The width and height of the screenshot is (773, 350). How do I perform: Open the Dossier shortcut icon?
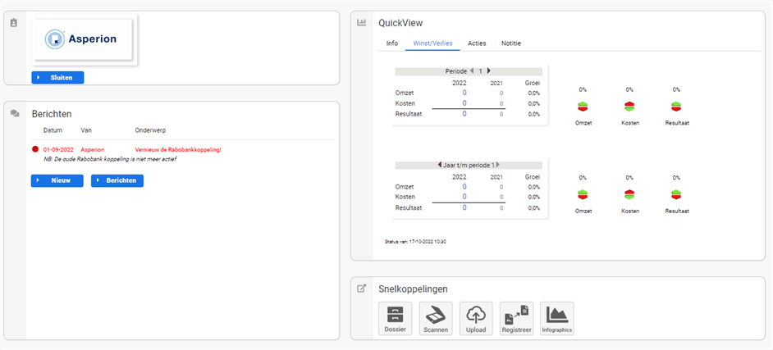point(395,319)
